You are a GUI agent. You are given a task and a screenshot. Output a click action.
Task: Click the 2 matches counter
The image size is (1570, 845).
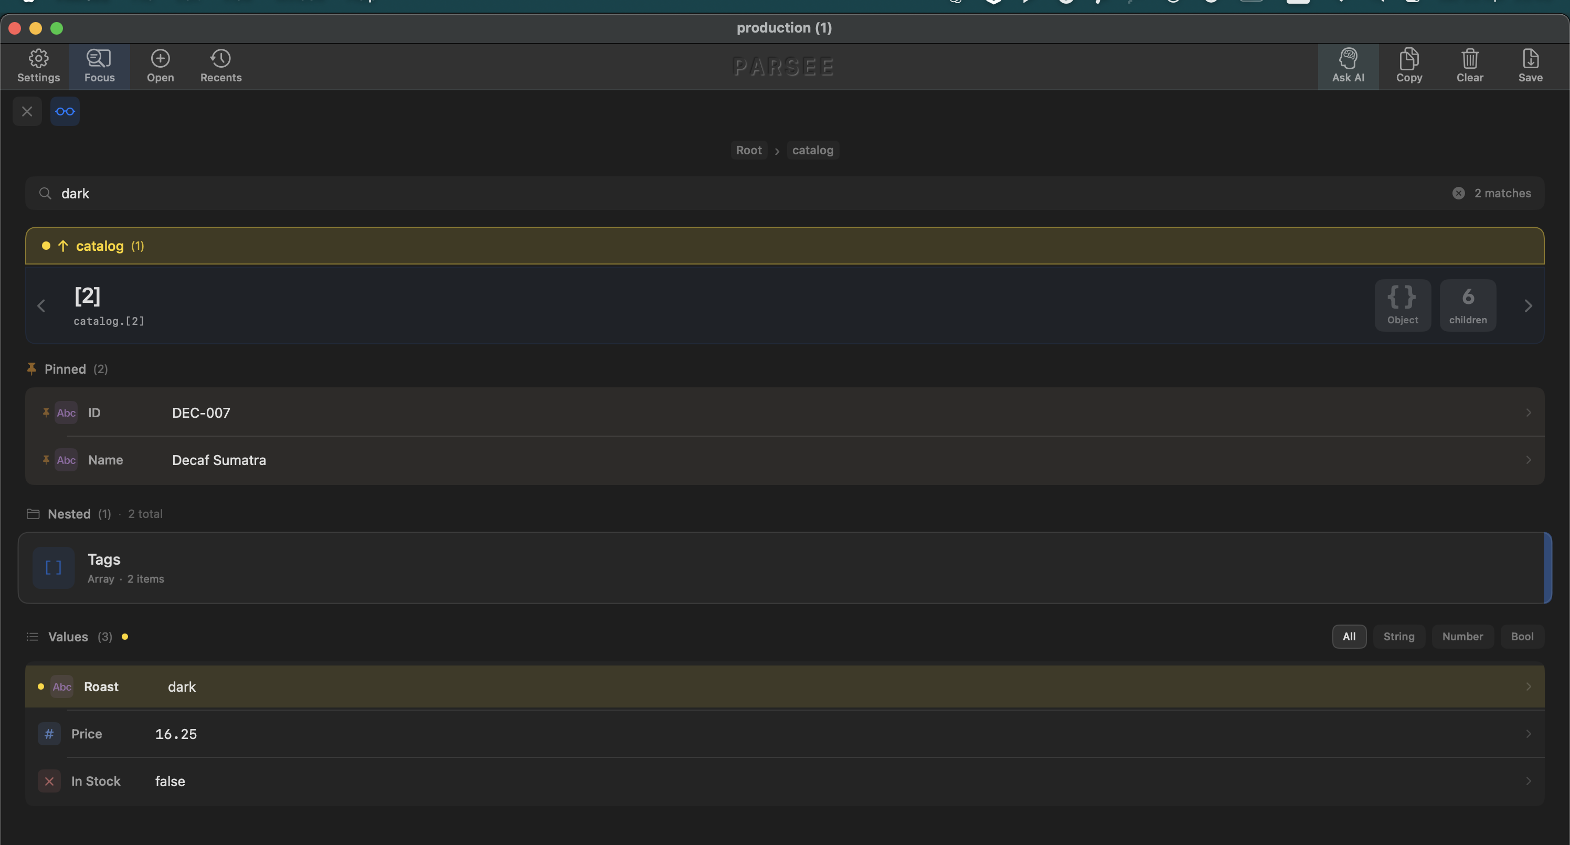[1502, 193]
